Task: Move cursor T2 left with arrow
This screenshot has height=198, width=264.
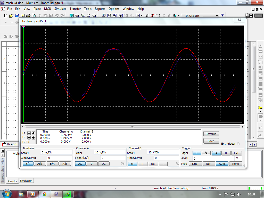Action: (29, 137)
